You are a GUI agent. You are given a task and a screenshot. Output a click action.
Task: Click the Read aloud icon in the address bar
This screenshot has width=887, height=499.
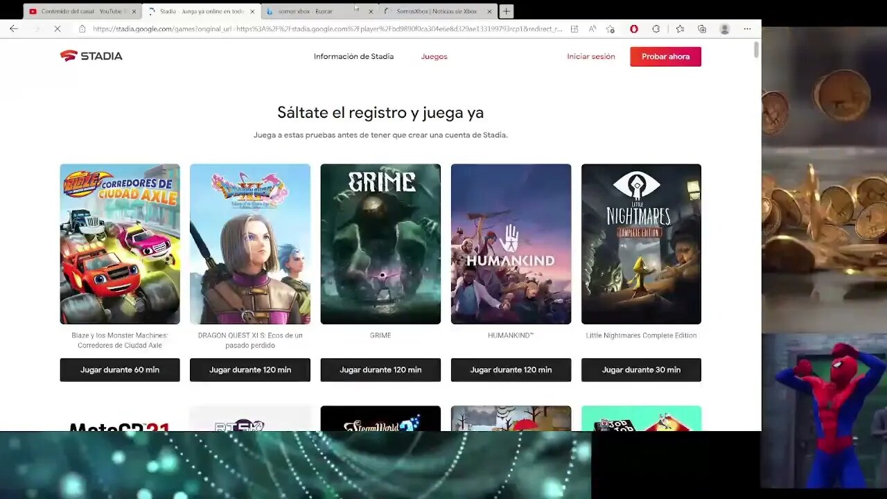(x=592, y=29)
